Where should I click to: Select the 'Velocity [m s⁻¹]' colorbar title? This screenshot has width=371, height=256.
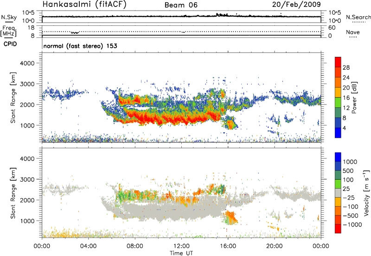[x=366, y=193]
